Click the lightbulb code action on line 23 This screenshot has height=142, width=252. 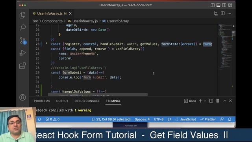(x=46, y=43)
